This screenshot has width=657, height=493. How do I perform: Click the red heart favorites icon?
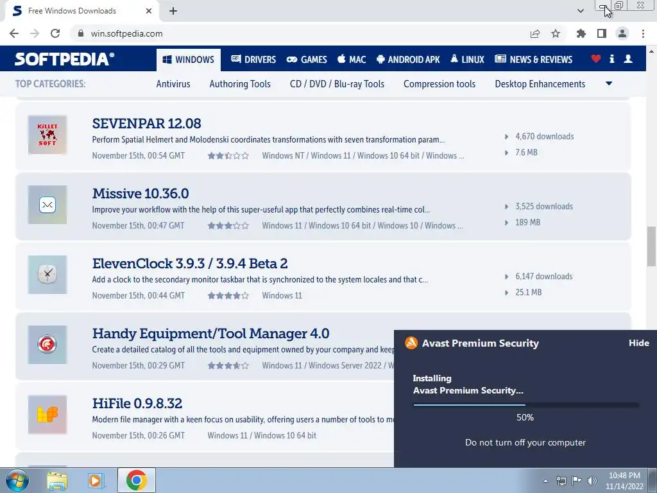click(596, 58)
